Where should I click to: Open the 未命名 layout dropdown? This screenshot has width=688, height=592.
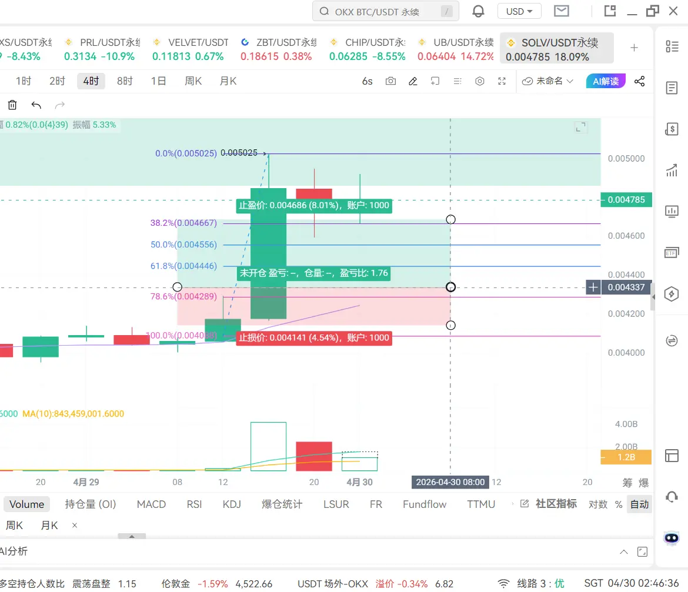pos(547,81)
